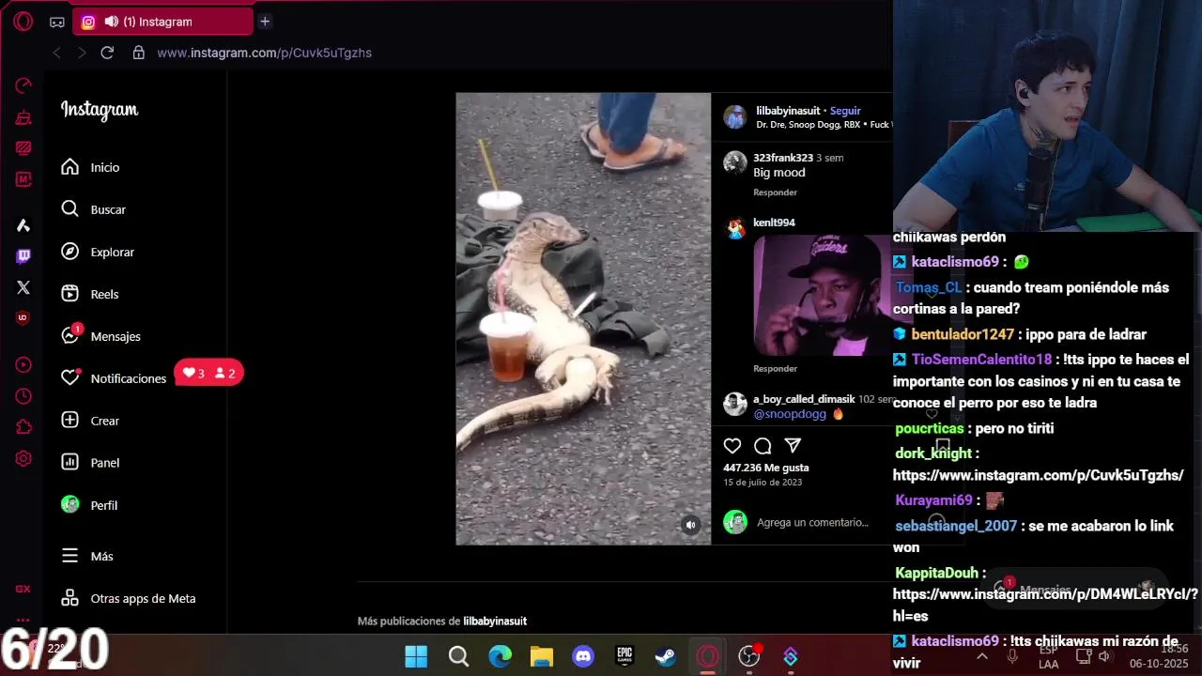This screenshot has height=676, width=1202.
Task: Reply to 323frank323 Big mood comment
Action: [x=775, y=192]
